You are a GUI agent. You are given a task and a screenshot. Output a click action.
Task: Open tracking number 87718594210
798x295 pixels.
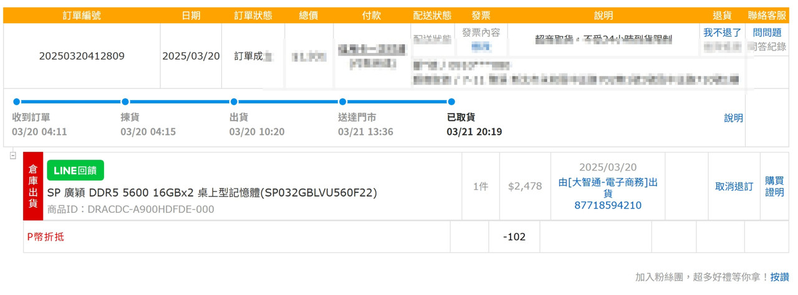(x=608, y=205)
